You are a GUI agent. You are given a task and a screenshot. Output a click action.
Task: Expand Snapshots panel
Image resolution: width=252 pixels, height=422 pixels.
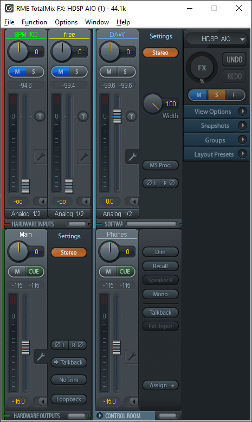[x=216, y=126]
